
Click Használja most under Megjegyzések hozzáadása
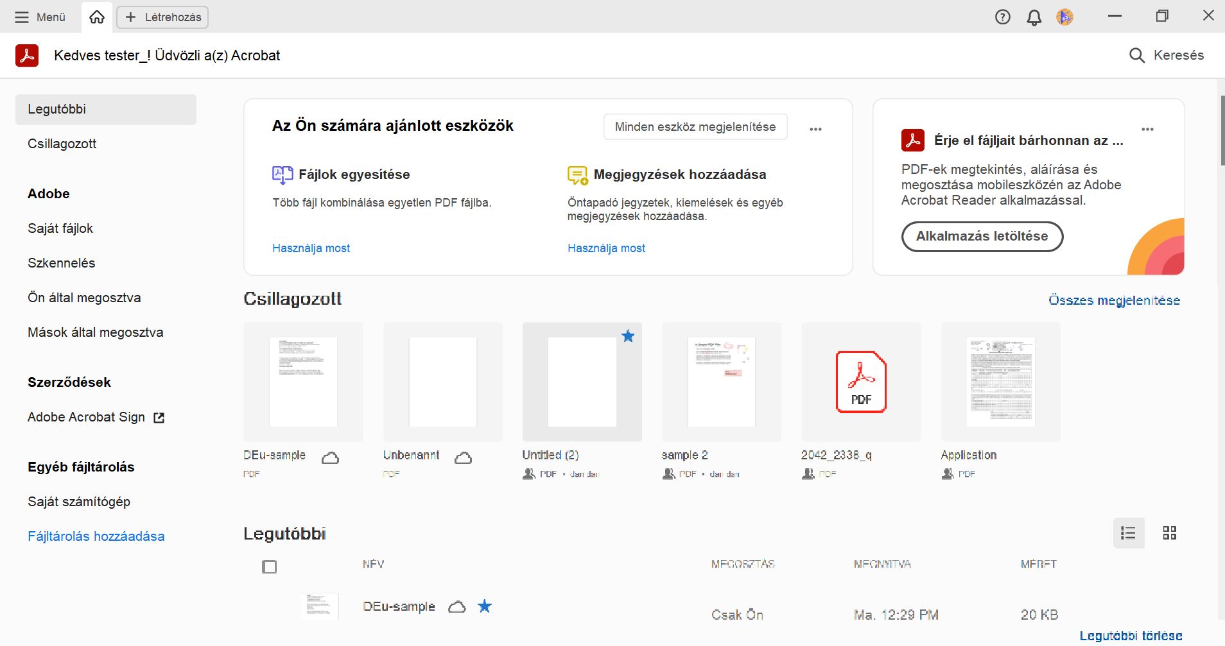pos(606,248)
